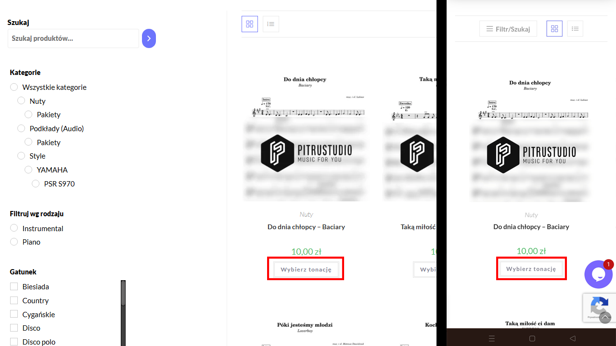The height and width of the screenshot is (346, 616).
Task: Check the Biesiada genre checkbox
Action: [14, 286]
